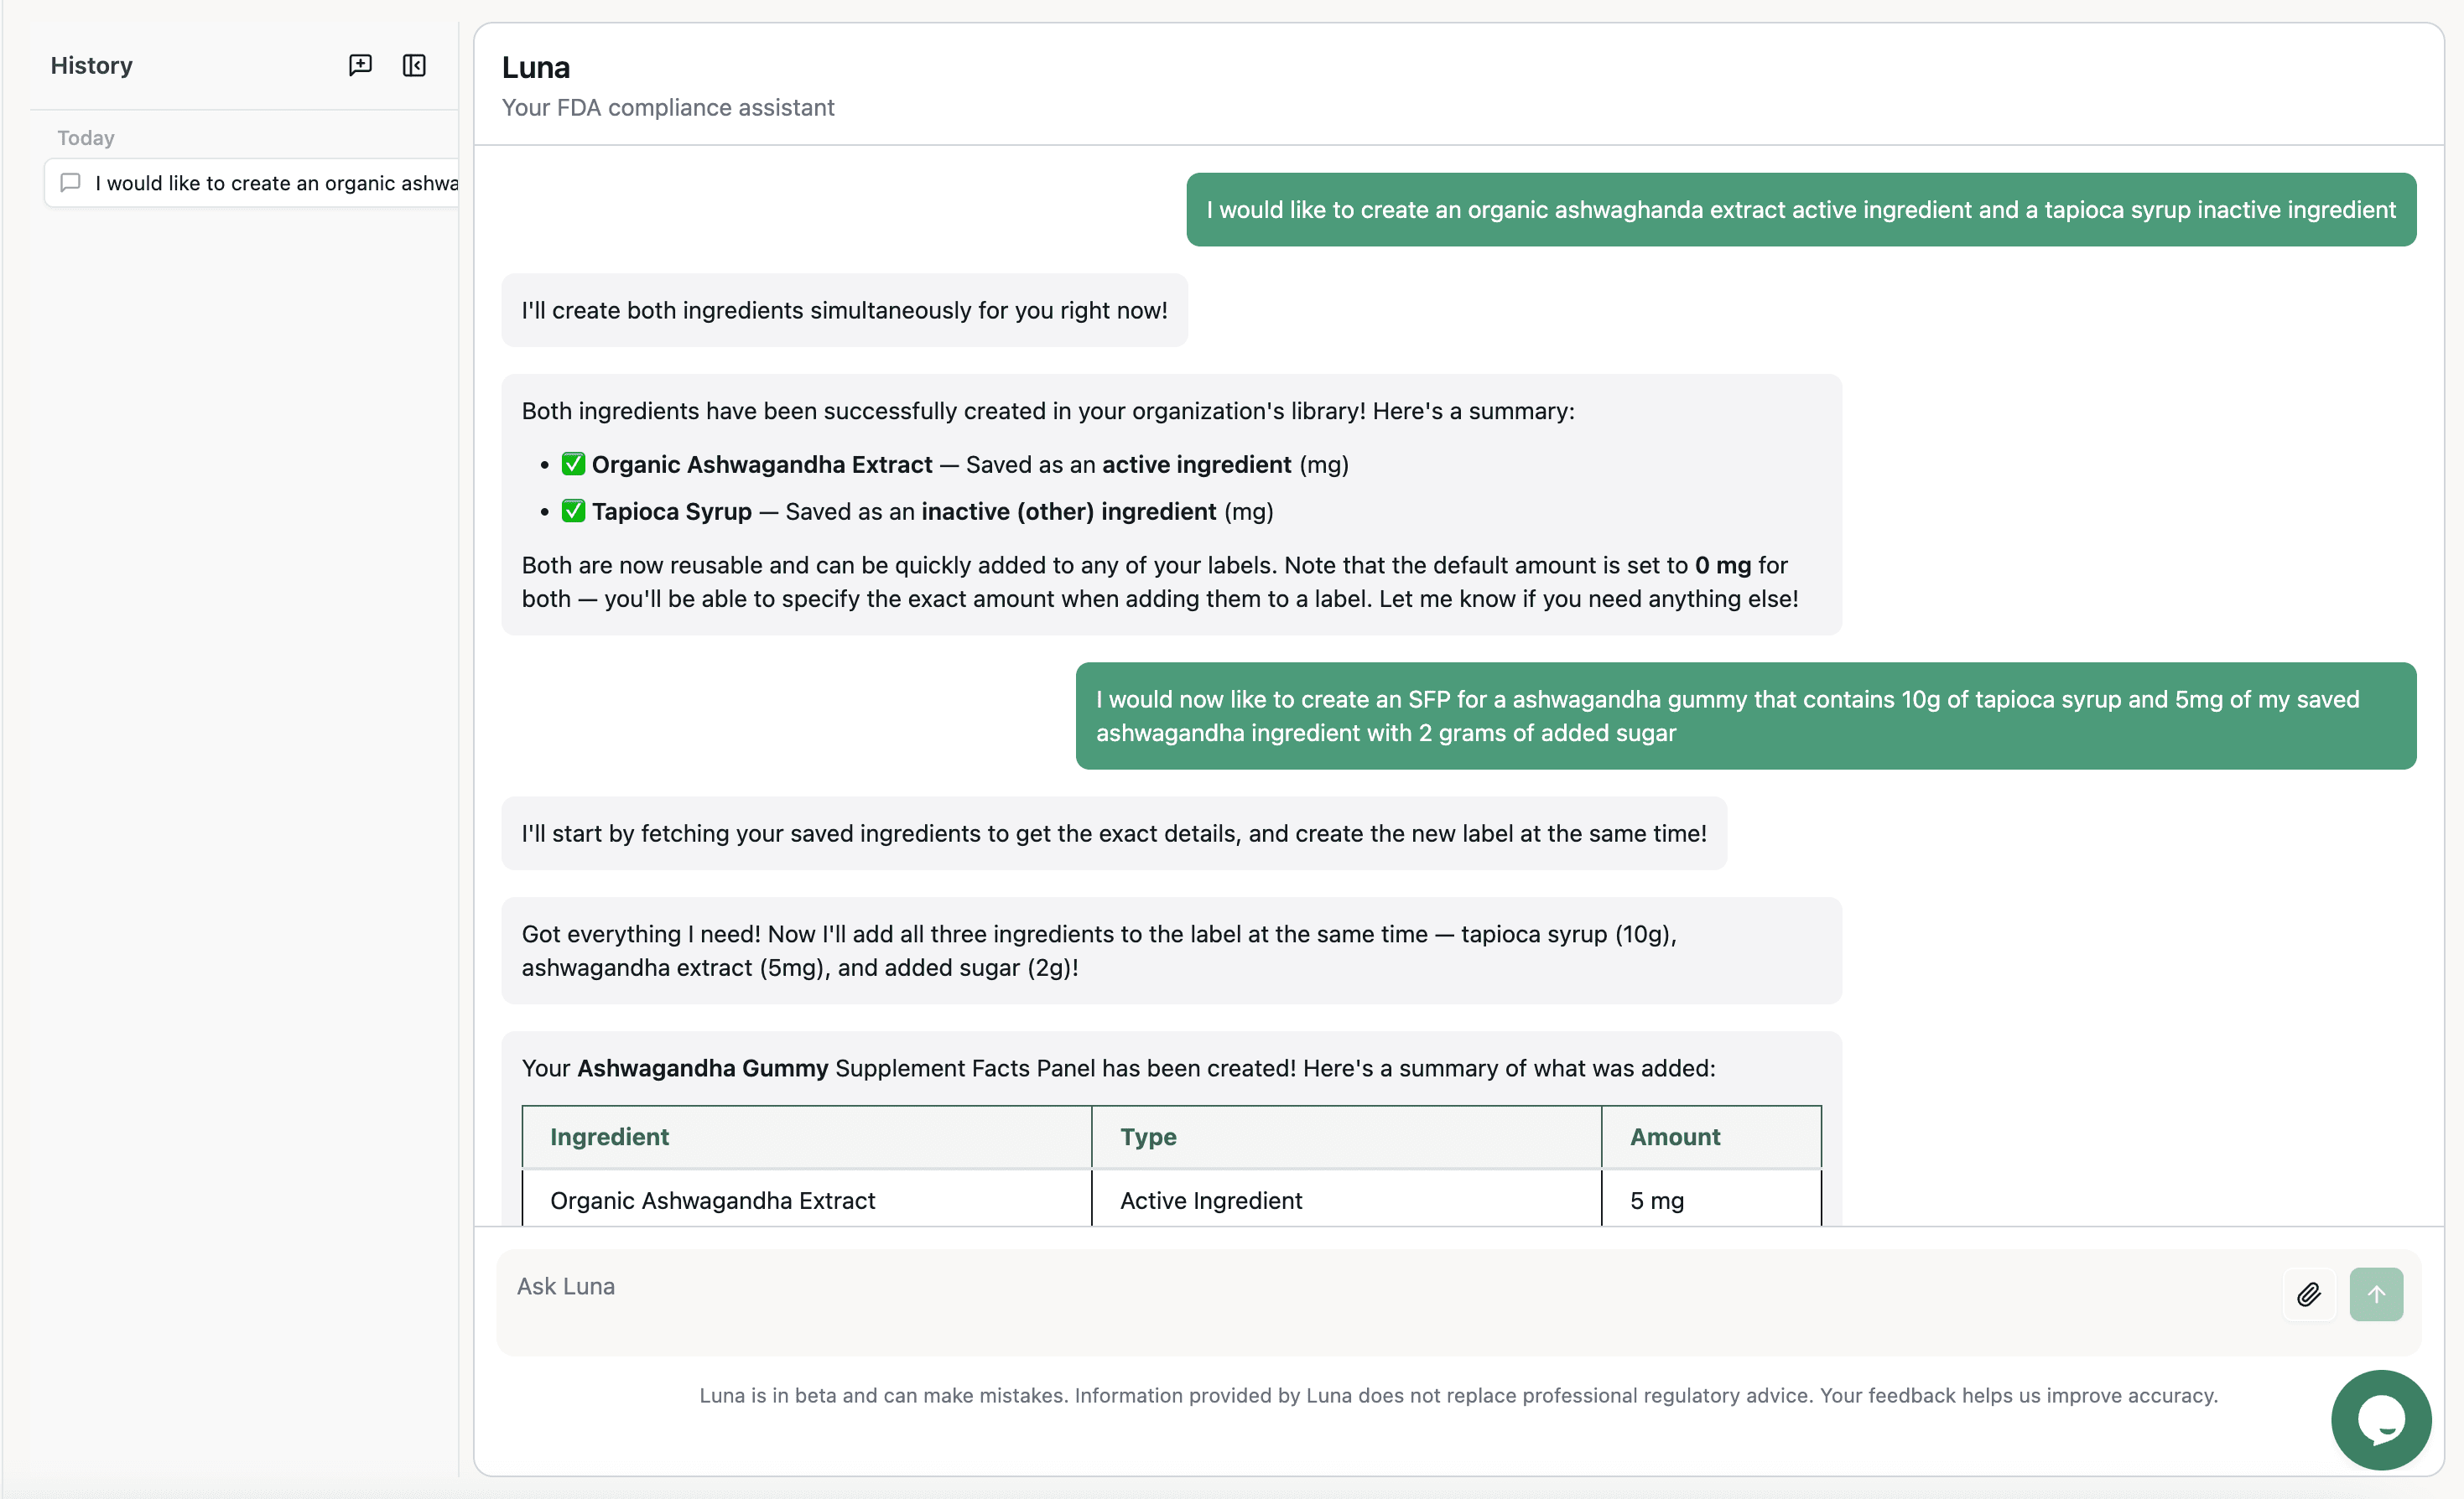
Task: Click the Today label in History
Action: [x=86, y=137]
